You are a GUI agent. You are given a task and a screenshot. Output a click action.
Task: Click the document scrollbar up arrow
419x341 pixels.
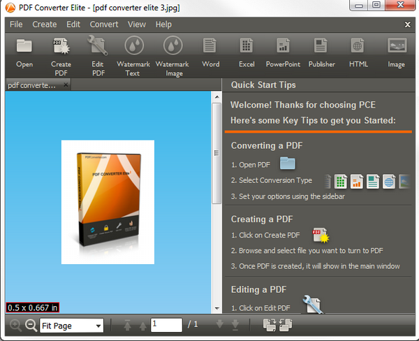tap(217, 97)
